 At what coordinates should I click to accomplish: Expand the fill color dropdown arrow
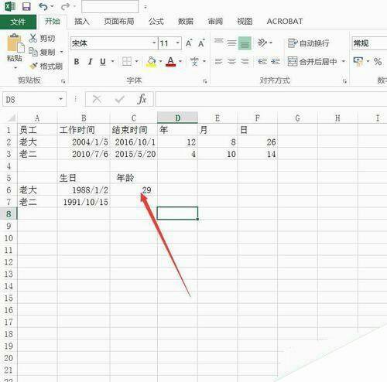(160, 62)
